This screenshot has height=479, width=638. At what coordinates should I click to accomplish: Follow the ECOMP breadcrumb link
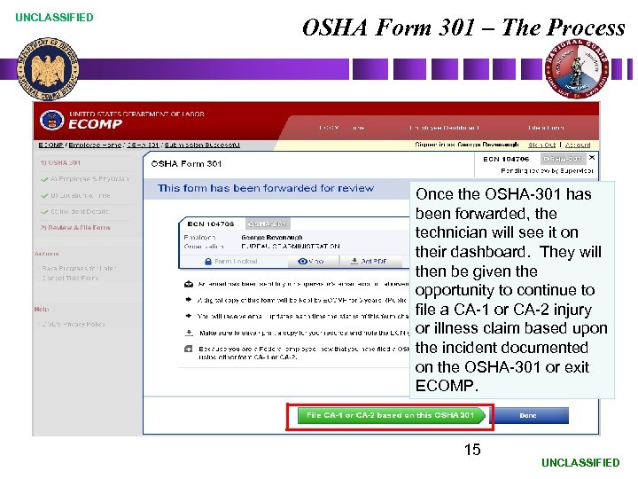click(x=51, y=145)
